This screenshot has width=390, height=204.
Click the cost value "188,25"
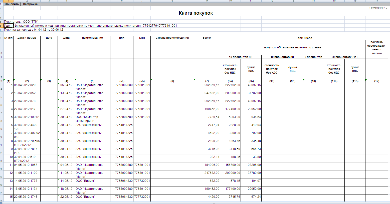coord(230,159)
